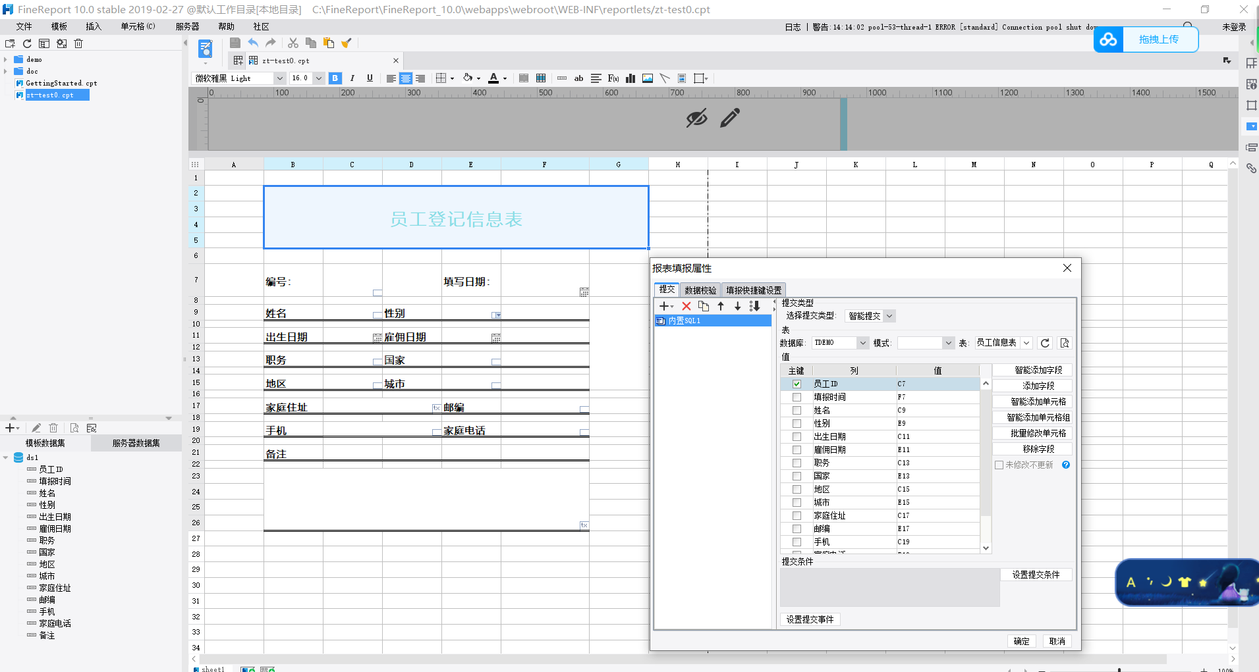1259x672 pixels.
Task: Check primary key for 出生日期
Action: point(797,436)
